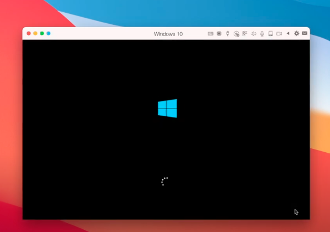Click the Windows 10 window title
This screenshot has width=330, height=232.
click(168, 34)
